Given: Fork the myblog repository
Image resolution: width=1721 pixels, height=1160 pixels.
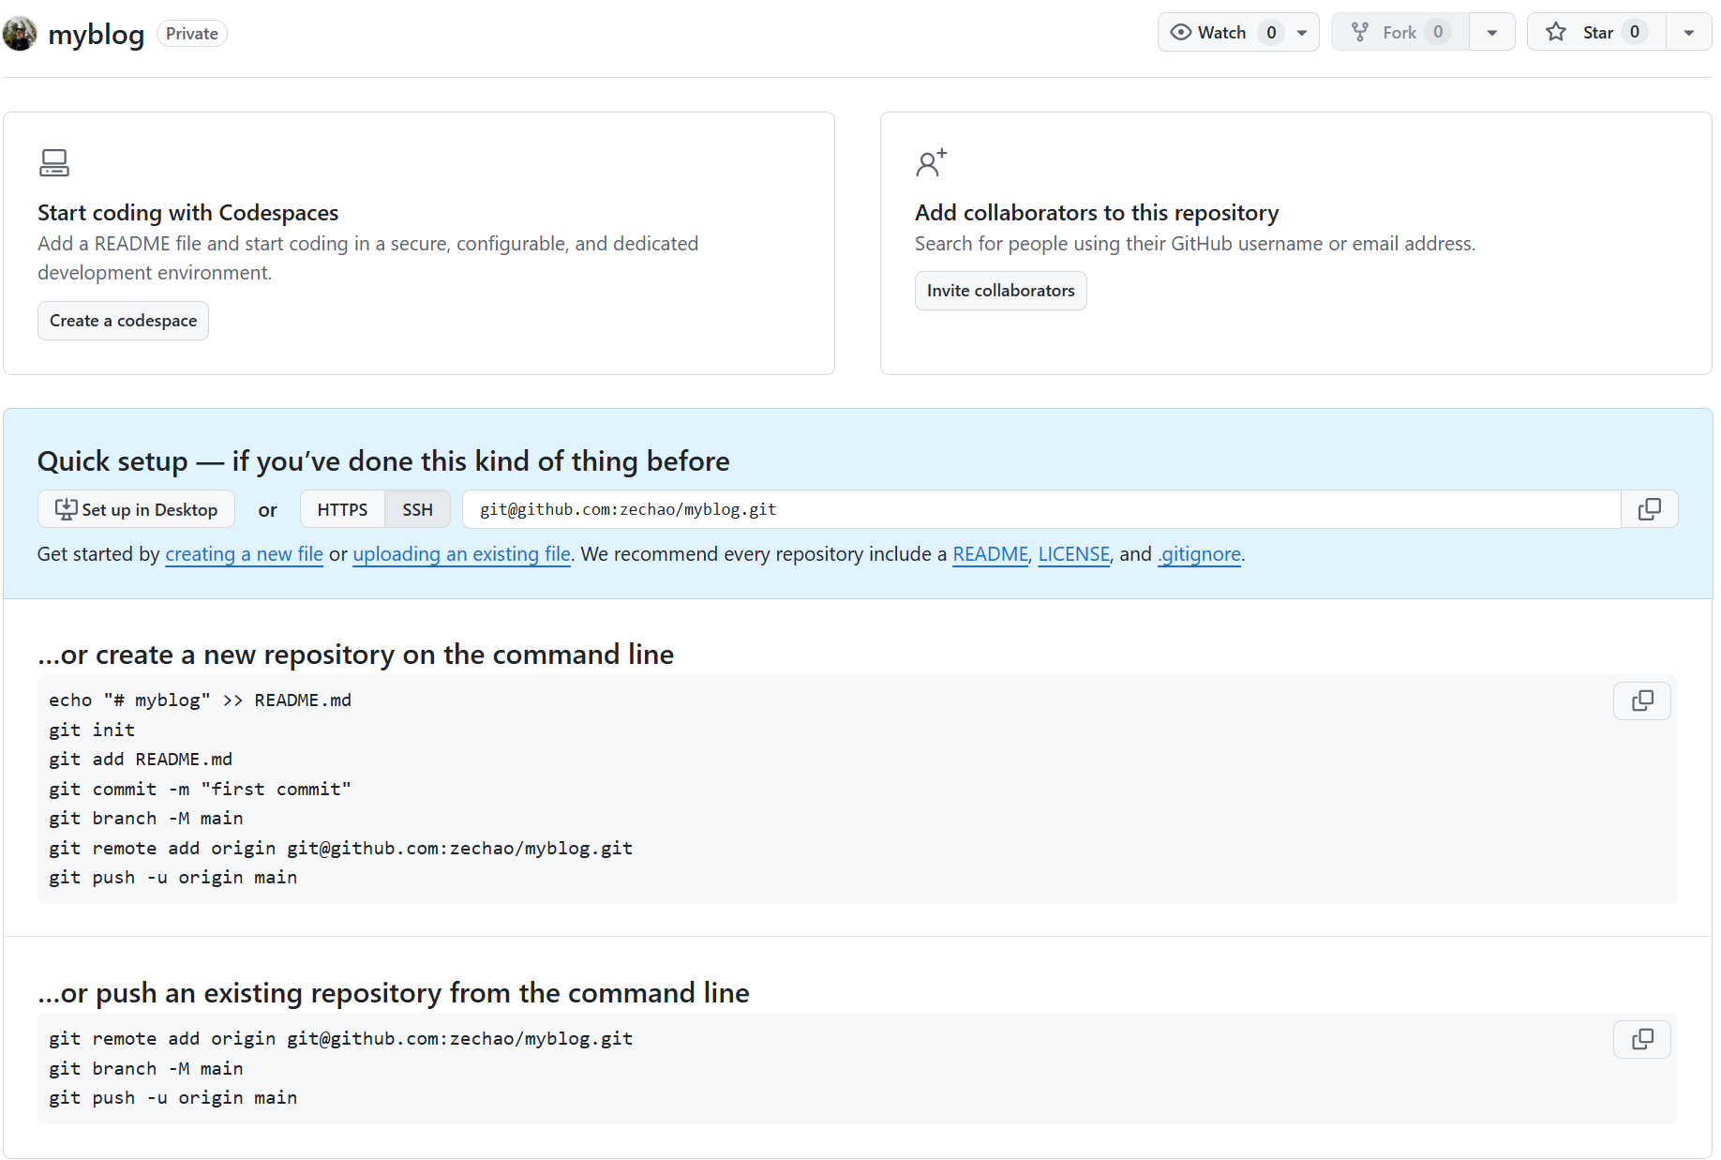Looking at the screenshot, I should coord(1400,32).
